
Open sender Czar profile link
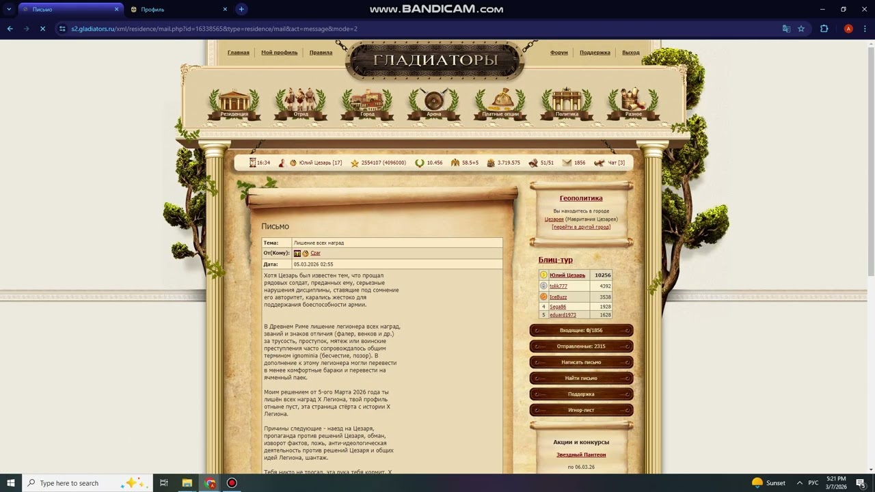(315, 253)
